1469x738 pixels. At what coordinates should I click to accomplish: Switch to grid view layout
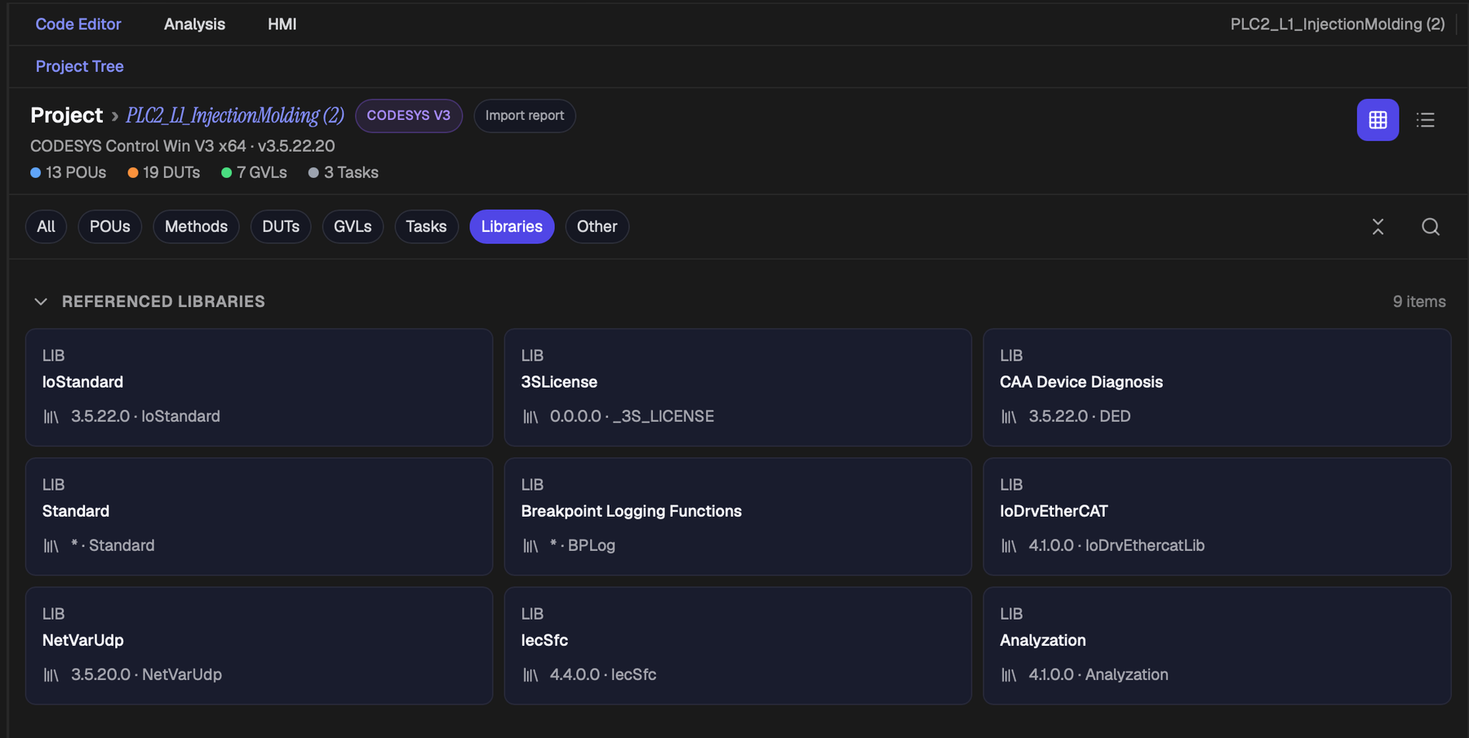[x=1378, y=120]
